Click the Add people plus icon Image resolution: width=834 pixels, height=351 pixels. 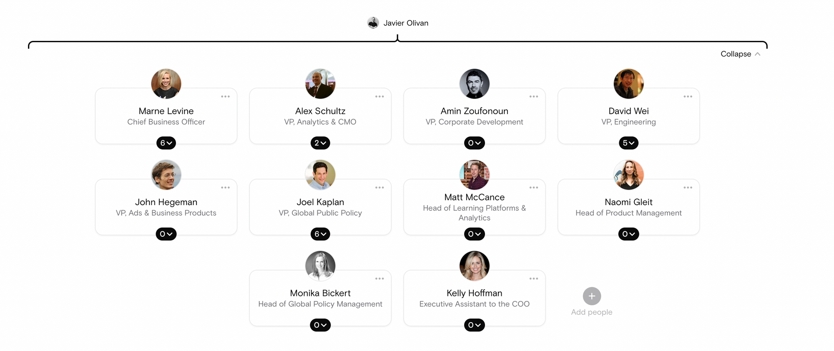click(x=591, y=296)
